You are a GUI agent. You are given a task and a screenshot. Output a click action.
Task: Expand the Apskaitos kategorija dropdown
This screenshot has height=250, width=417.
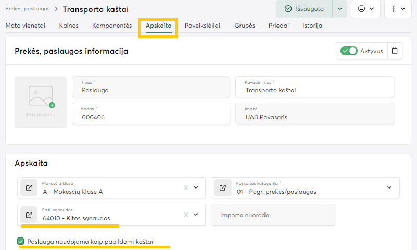pyautogui.click(x=389, y=188)
